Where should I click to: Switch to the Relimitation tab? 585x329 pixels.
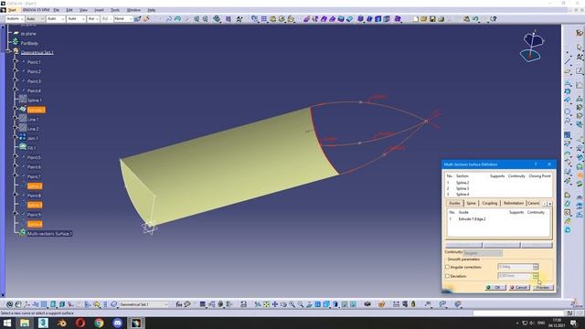514,203
